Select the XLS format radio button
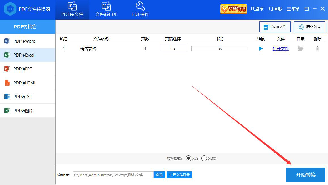Viewport: 328px width, 185px height. coord(188,158)
